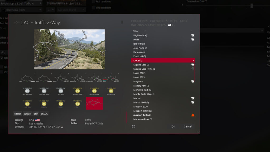Click the Kunos icon next to Imola

193,40
